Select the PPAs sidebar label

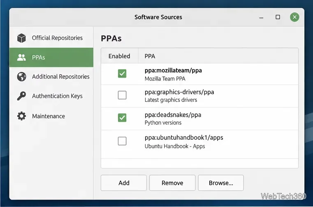coord(39,57)
